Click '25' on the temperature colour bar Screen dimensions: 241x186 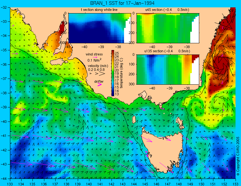click(x=117, y=53)
